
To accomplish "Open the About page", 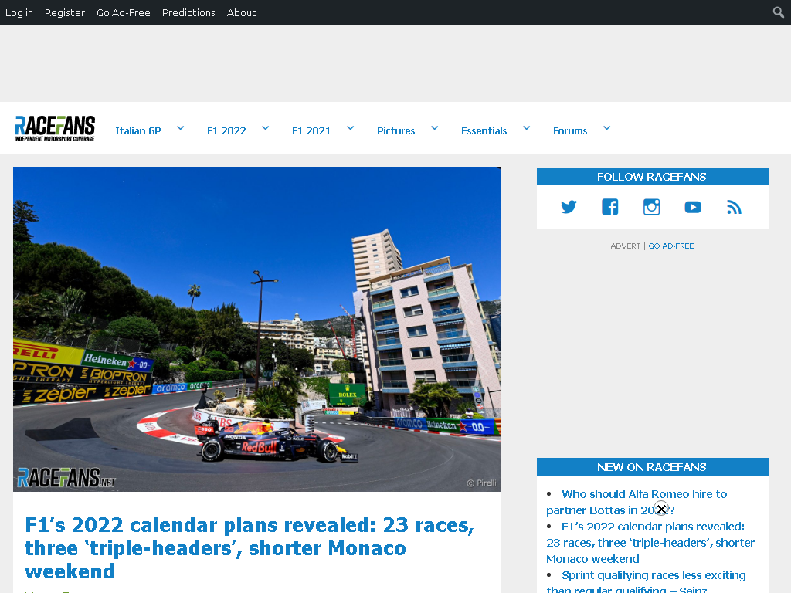I will (241, 12).
